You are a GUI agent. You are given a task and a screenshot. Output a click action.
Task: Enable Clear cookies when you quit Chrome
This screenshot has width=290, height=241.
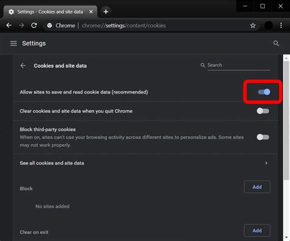pos(263,111)
